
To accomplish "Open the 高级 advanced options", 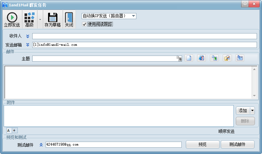I will click(30, 19).
